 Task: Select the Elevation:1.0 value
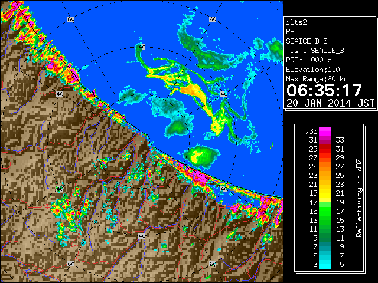point(313,70)
